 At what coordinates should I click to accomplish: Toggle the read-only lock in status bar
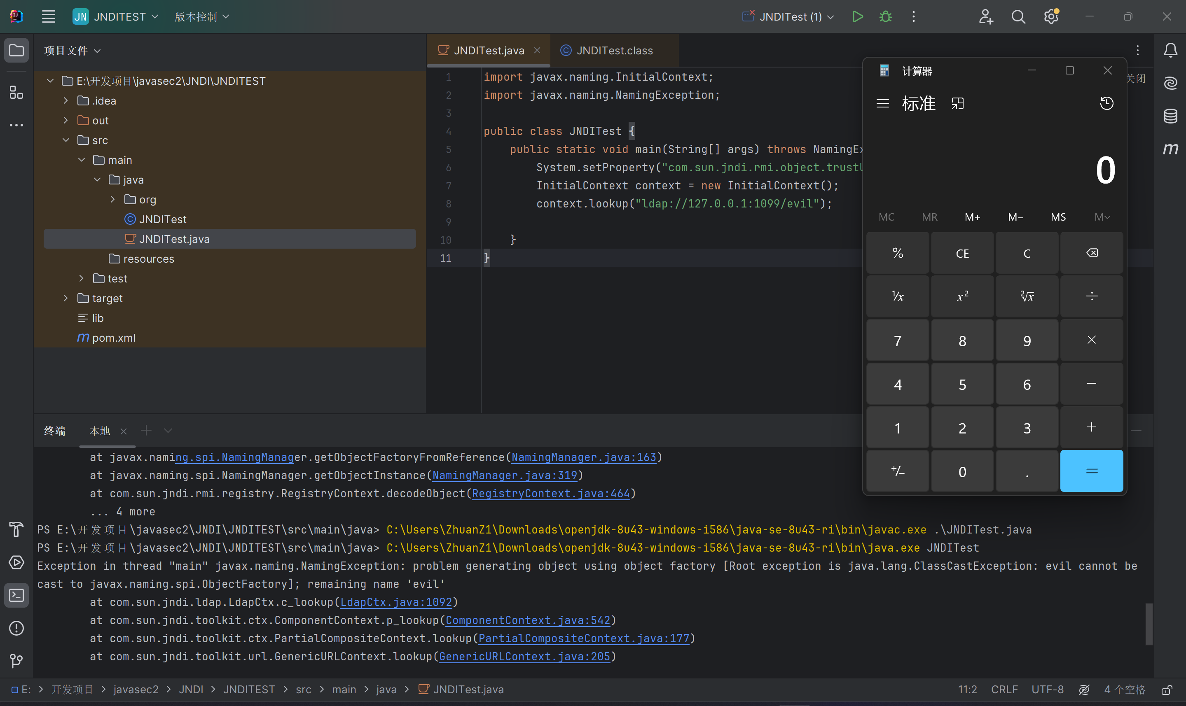1167,690
